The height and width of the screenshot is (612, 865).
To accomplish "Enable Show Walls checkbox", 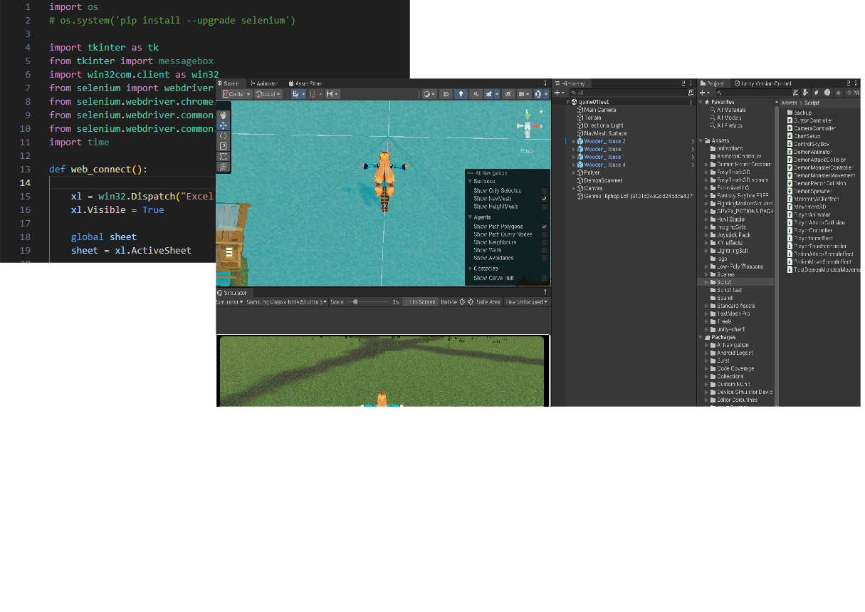I will point(544,250).
